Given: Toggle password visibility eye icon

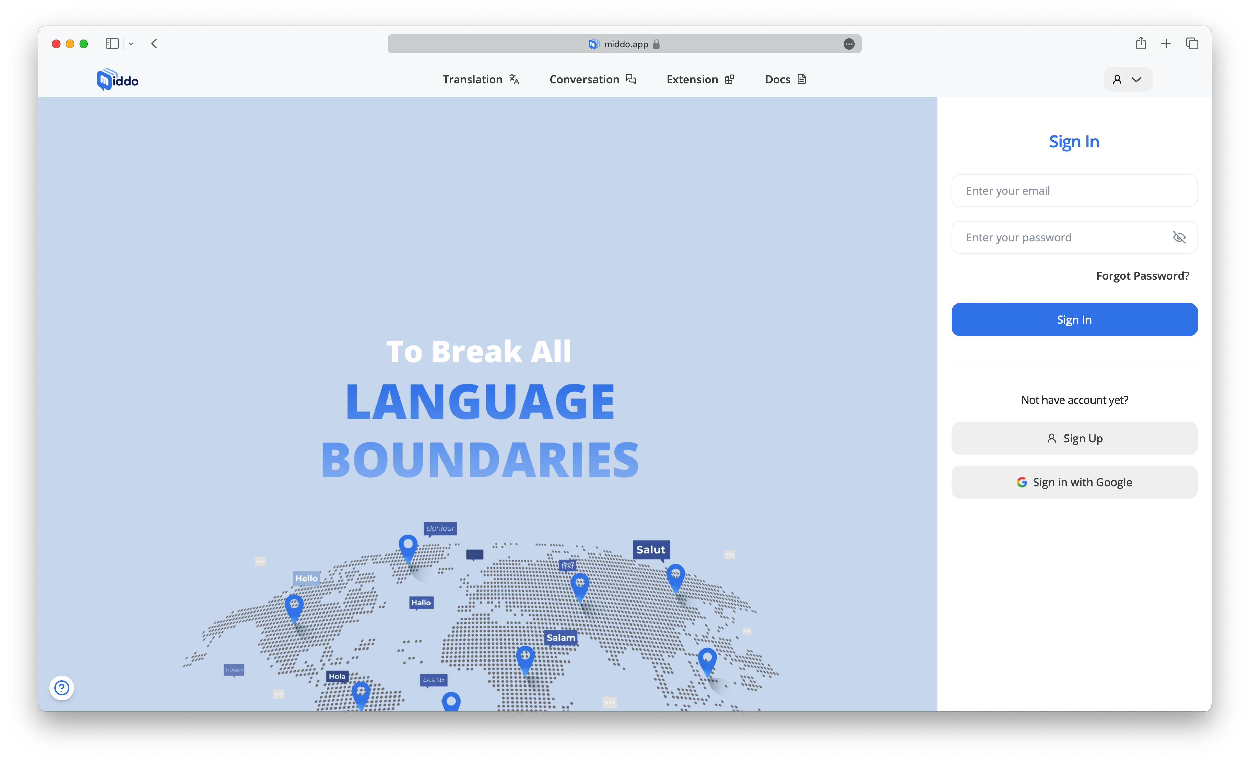Looking at the screenshot, I should click(x=1179, y=237).
